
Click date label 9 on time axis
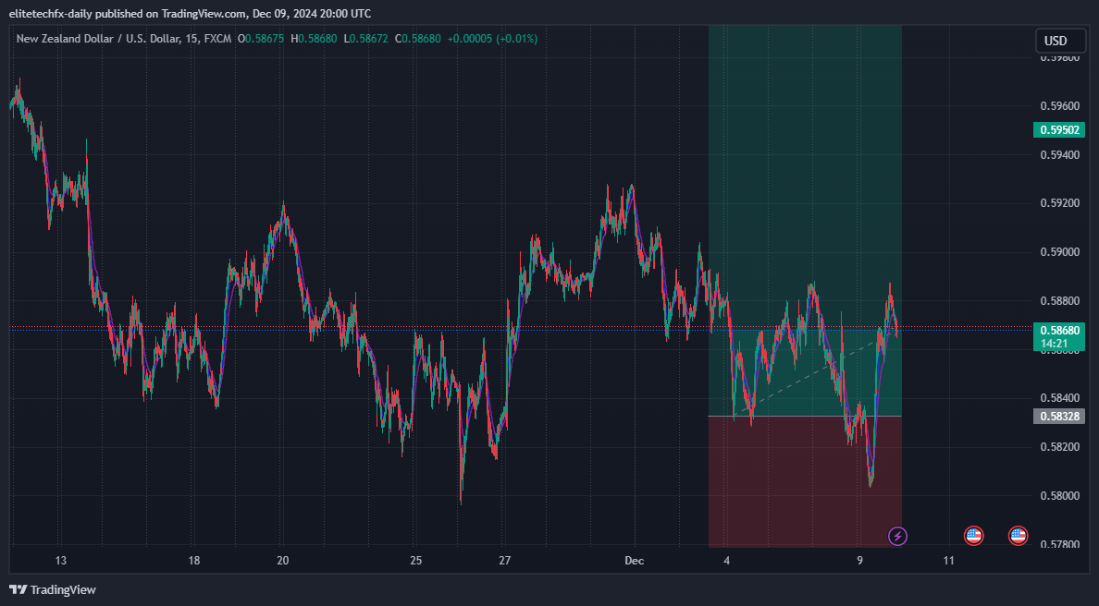(x=860, y=561)
